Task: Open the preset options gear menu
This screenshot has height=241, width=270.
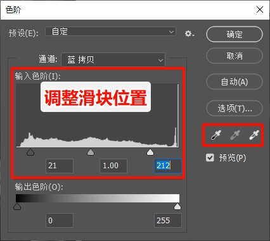Action: coord(190,34)
